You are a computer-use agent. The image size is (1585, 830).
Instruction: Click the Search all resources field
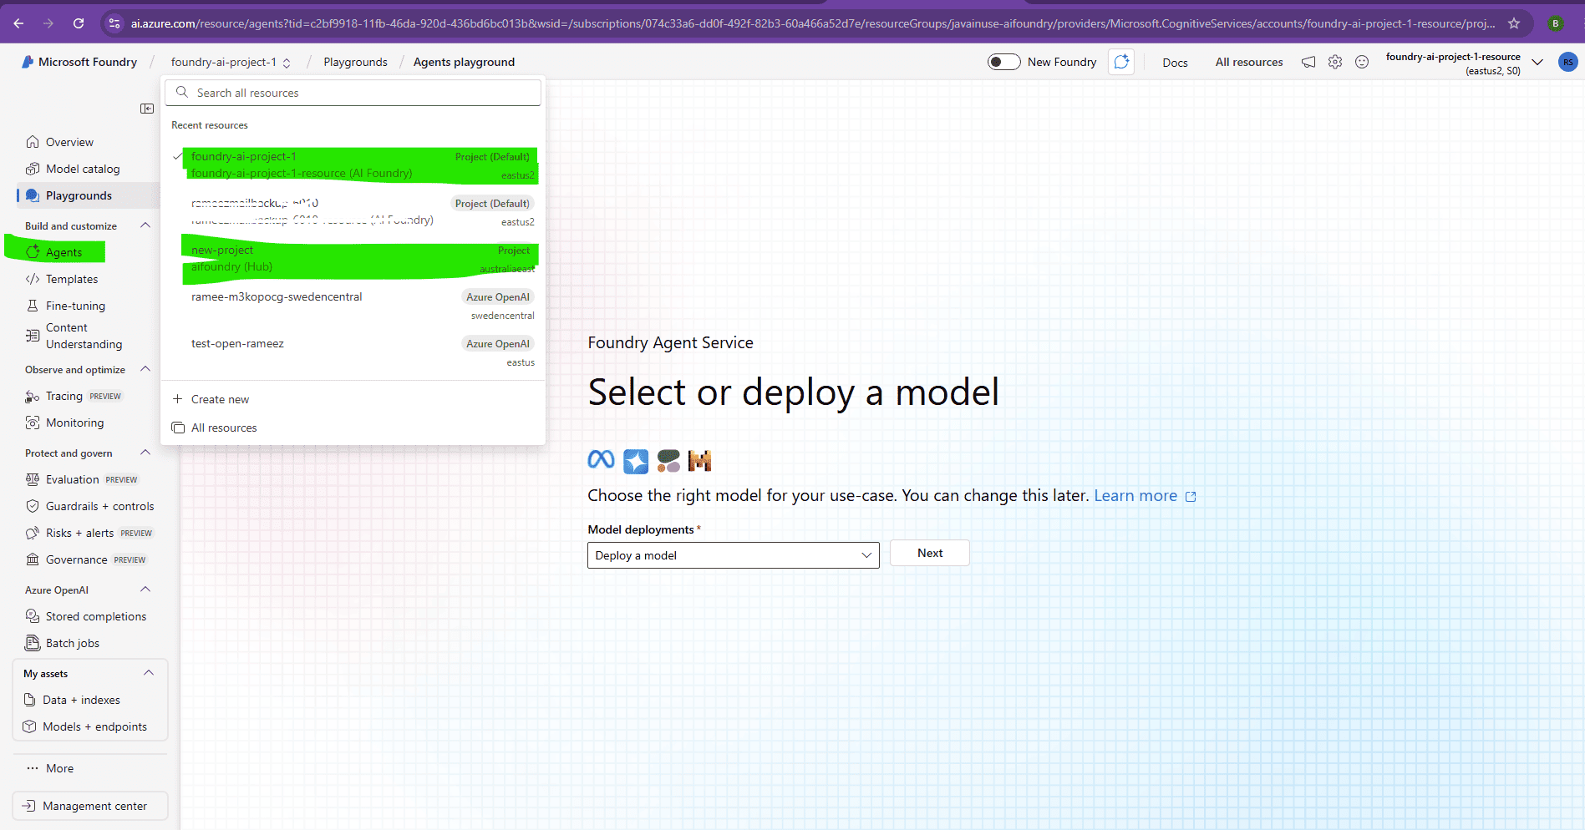click(353, 93)
